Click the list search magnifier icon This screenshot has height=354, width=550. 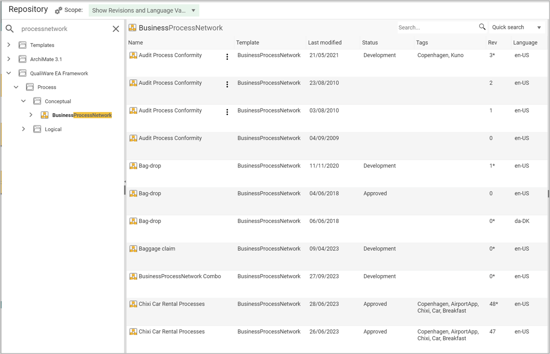(482, 27)
